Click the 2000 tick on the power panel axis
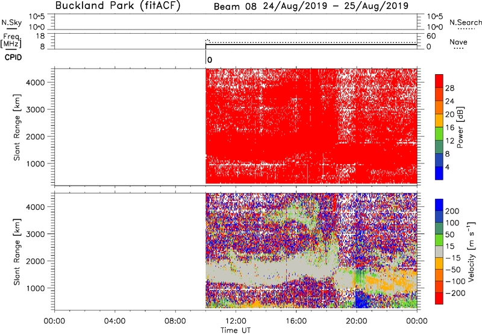The image size is (482, 334). [35, 136]
